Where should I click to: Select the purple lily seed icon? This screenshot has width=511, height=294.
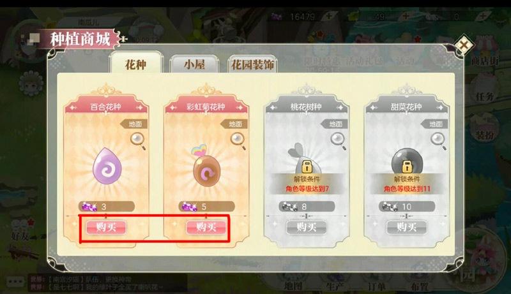107,167
